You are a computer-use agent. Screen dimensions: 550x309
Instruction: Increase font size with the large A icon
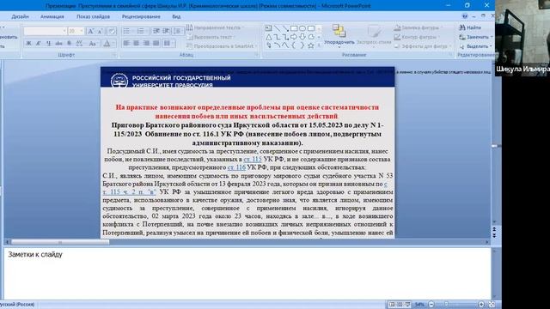[90, 31]
